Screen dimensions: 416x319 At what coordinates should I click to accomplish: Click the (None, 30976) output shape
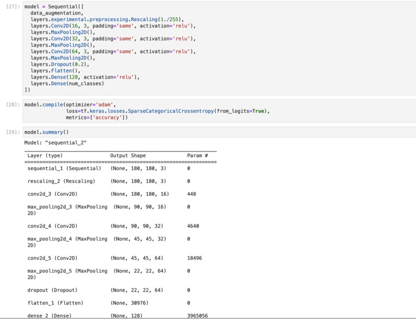click(129, 303)
